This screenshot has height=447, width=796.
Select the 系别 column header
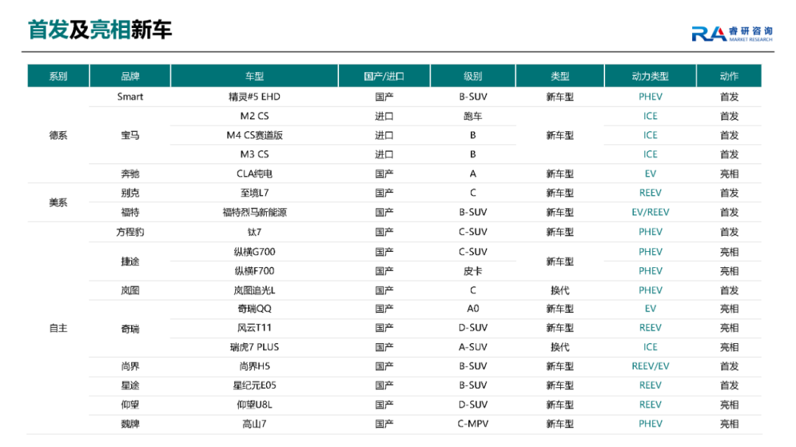[58, 76]
